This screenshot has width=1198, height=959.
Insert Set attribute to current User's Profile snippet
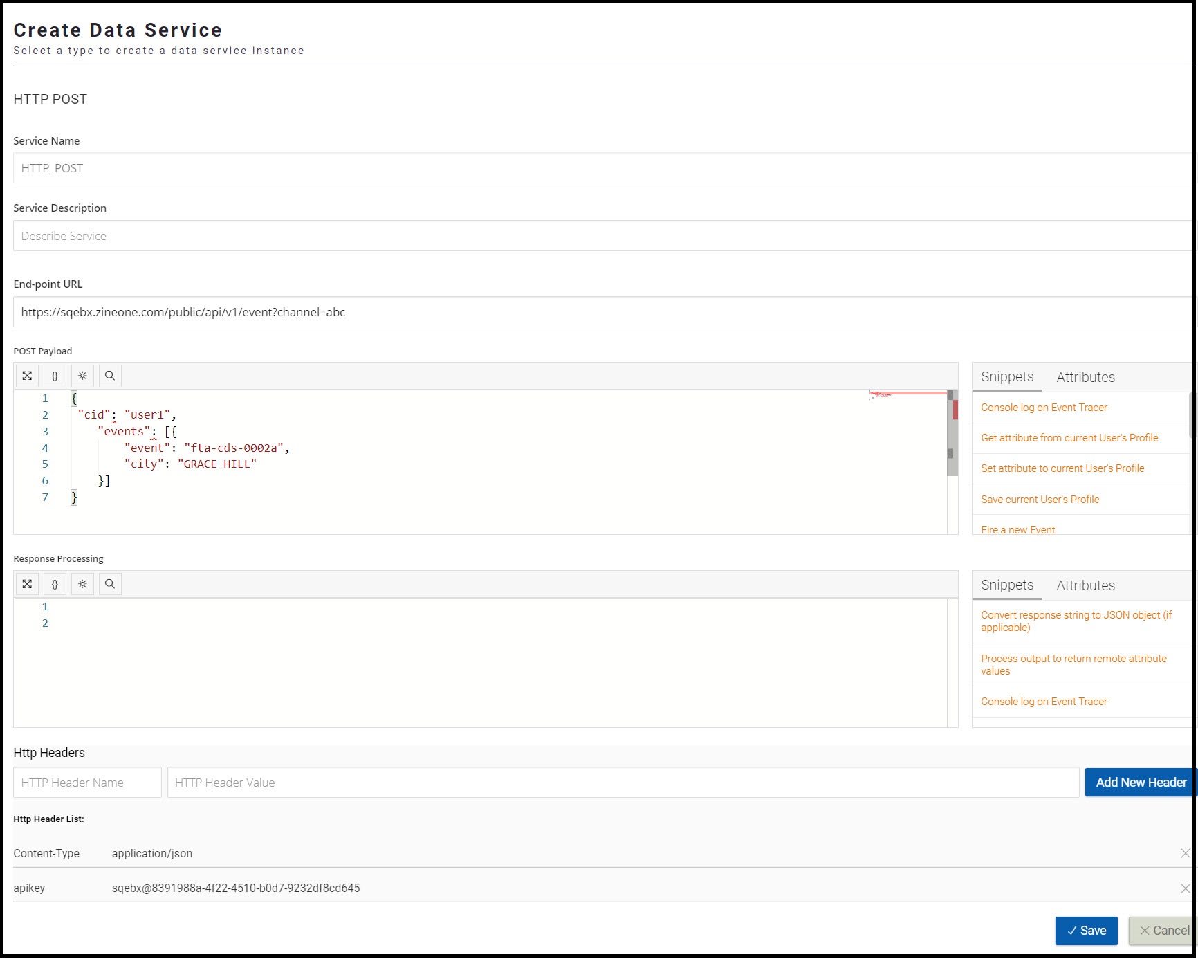(1062, 468)
